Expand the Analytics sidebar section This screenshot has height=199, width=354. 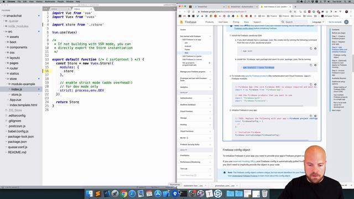pyautogui.click(x=195, y=87)
